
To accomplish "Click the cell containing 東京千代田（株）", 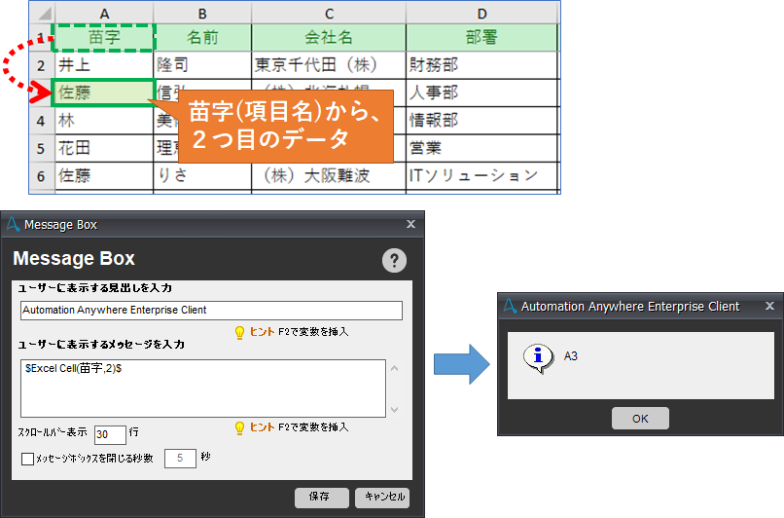I will click(x=329, y=65).
